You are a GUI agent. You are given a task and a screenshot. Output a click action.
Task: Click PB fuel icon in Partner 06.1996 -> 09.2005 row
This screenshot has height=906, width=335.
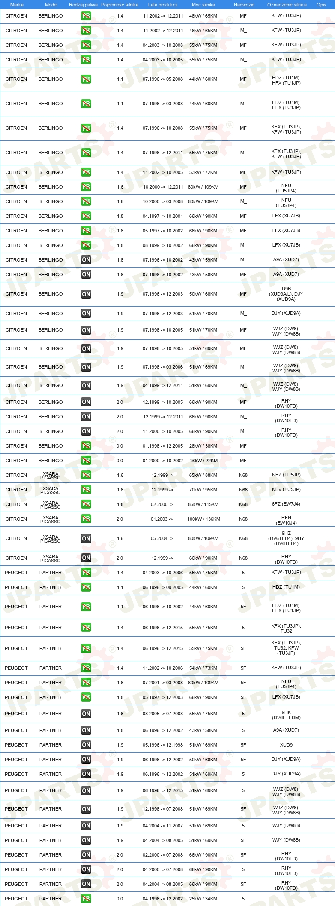[x=86, y=587]
